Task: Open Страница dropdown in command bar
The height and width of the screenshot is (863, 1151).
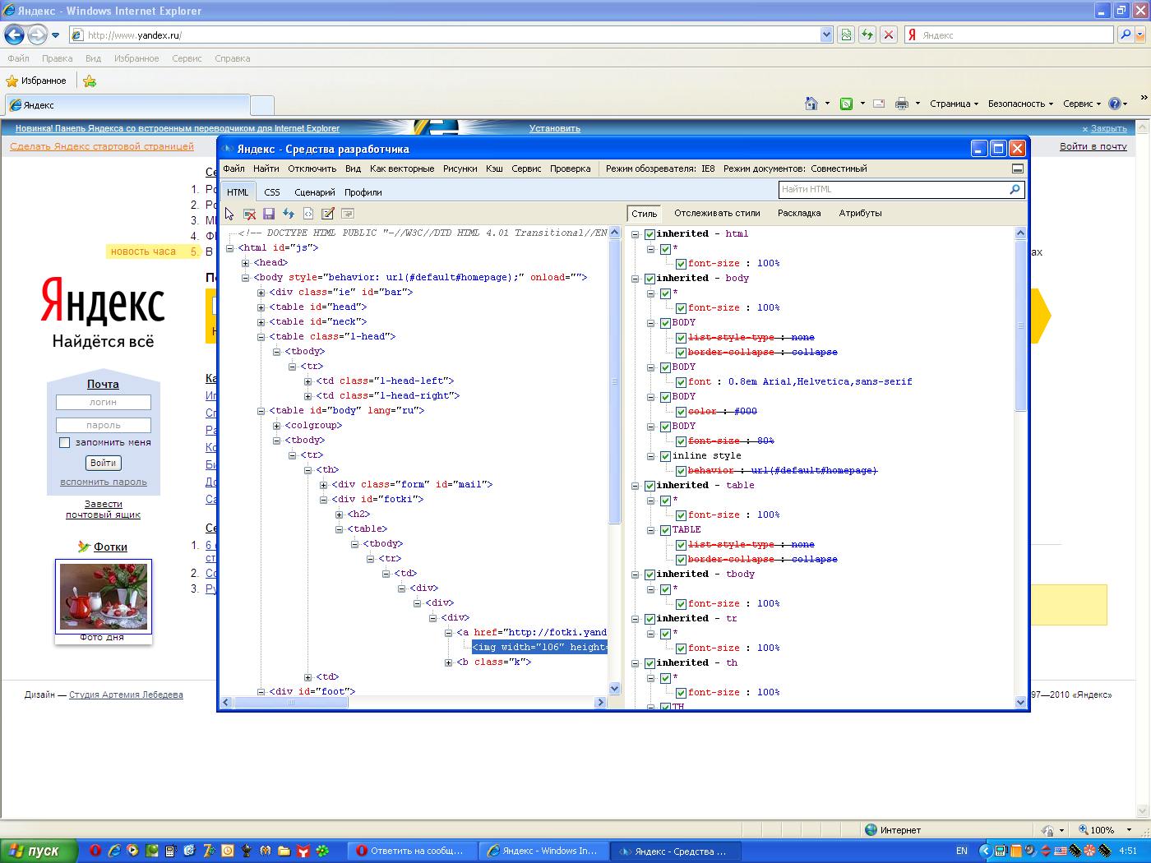Action: 954,104
